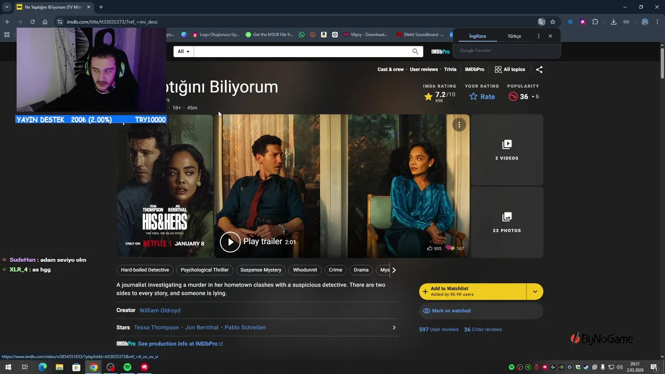Focus the IMDb search input field
The image size is (665, 374).
[302, 51]
